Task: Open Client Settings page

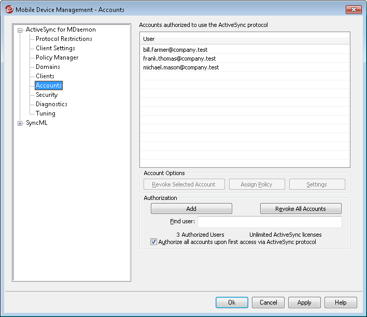Action: pyautogui.click(x=55, y=48)
